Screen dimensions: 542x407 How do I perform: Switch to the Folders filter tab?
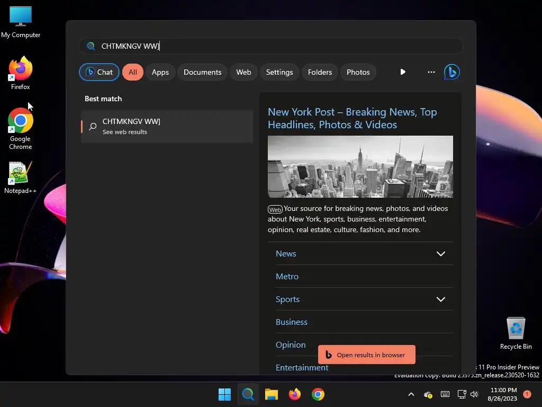click(x=320, y=72)
